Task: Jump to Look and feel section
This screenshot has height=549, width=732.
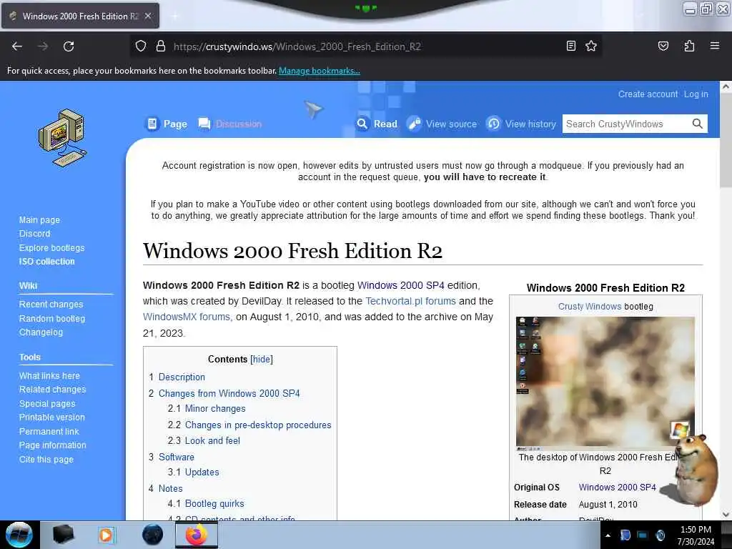Action: (212, 440)
